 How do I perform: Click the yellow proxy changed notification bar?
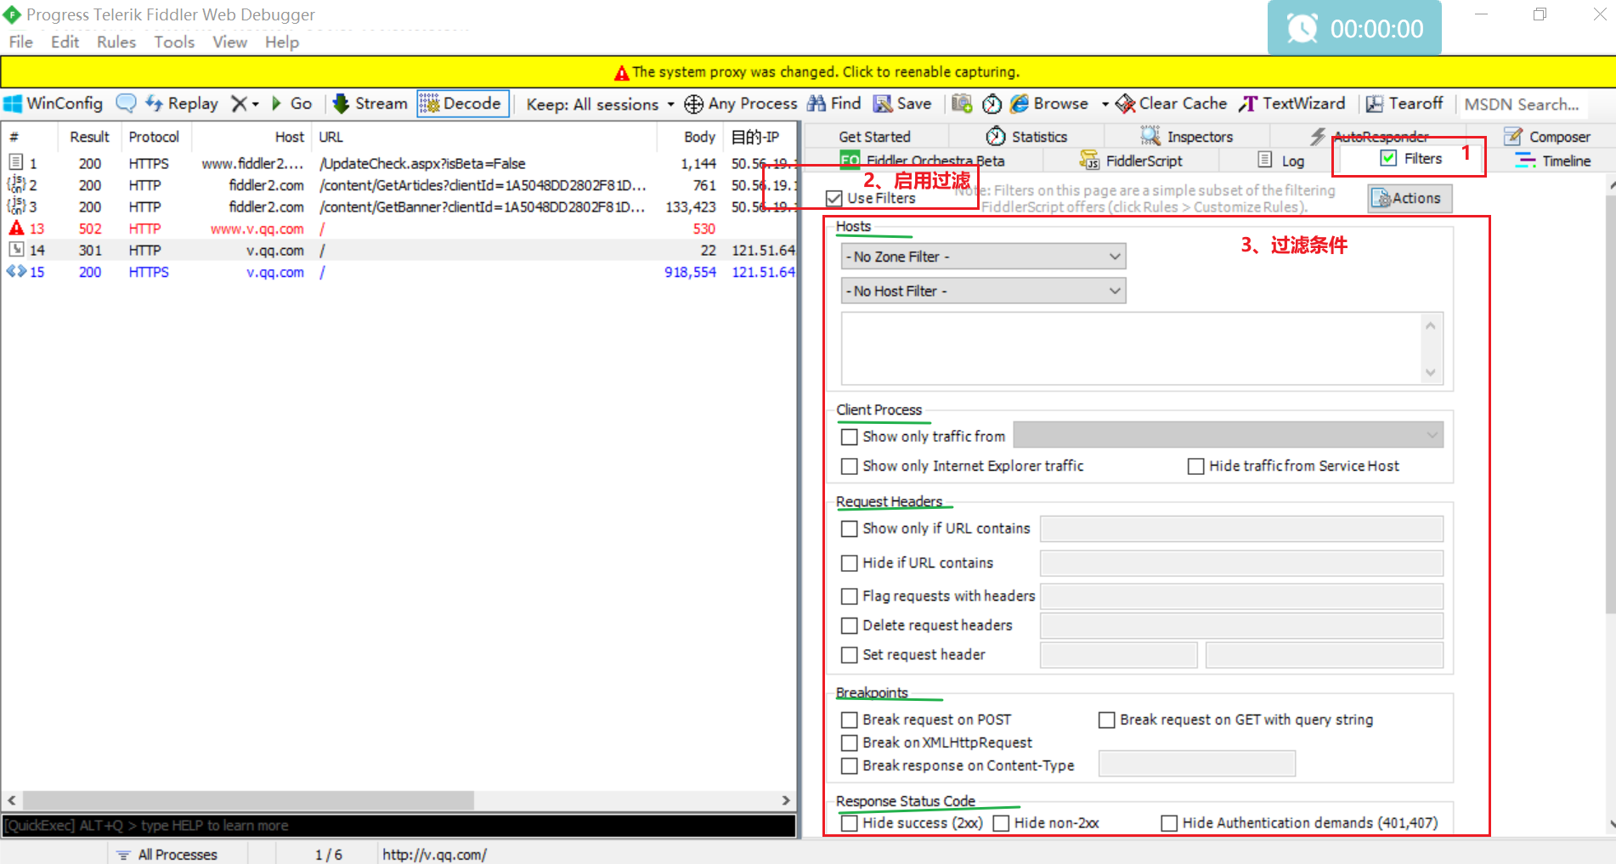[807, 72]
